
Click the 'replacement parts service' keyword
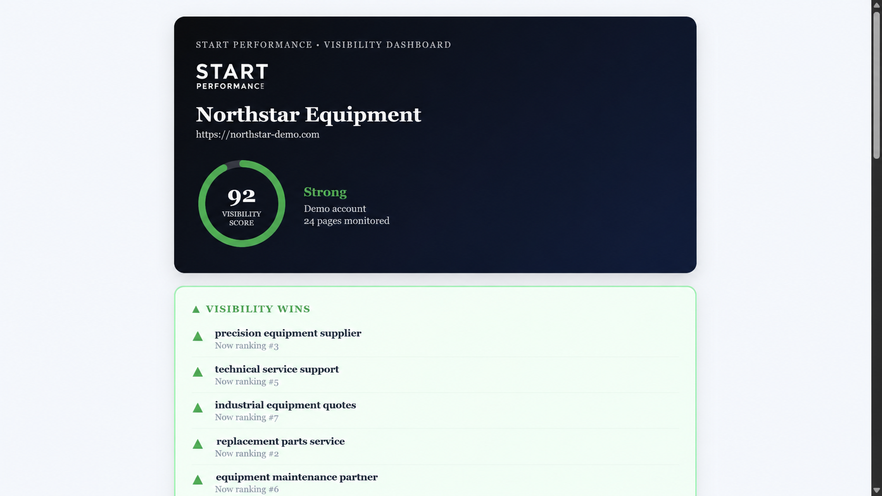tap(281, 441)
